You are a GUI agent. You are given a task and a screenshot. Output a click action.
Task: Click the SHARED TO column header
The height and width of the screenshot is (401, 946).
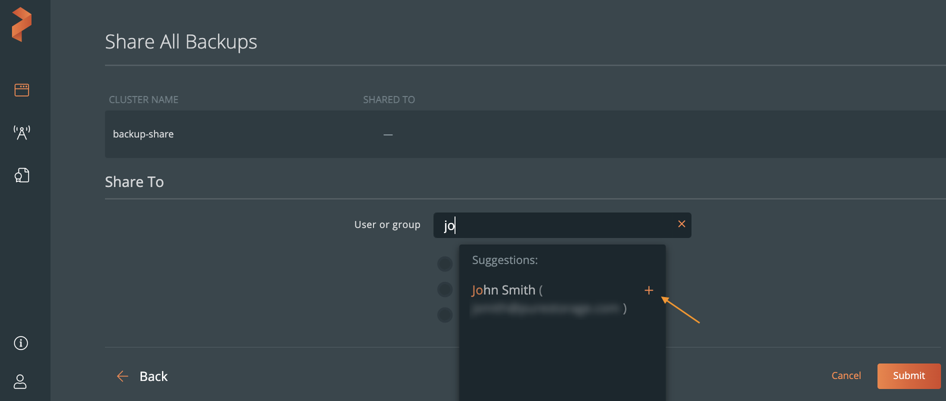[x=388, y=99]
